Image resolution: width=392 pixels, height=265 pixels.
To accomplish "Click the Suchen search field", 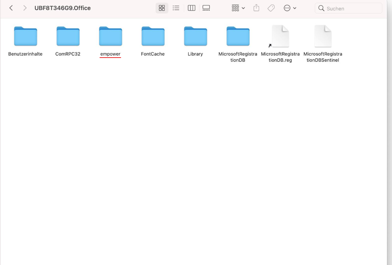I will click(x=348, y=8).
